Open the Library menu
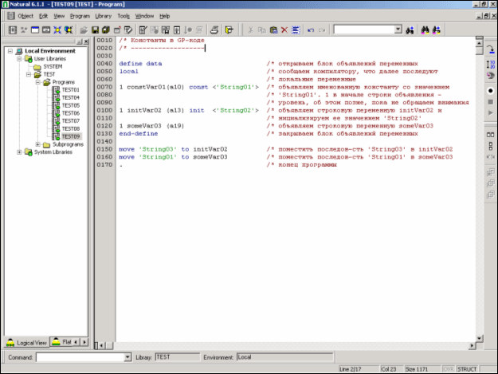The width and height of the screenshot is (498, 374). pos(103,15)
